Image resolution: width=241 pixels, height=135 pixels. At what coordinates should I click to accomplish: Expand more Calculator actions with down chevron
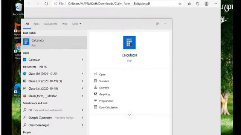pos(130,115)
